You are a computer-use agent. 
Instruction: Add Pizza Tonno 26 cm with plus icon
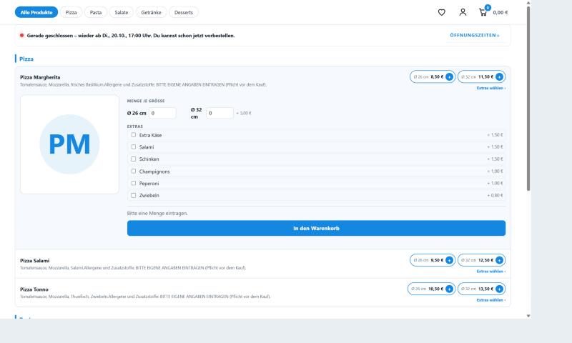point(450,289)
